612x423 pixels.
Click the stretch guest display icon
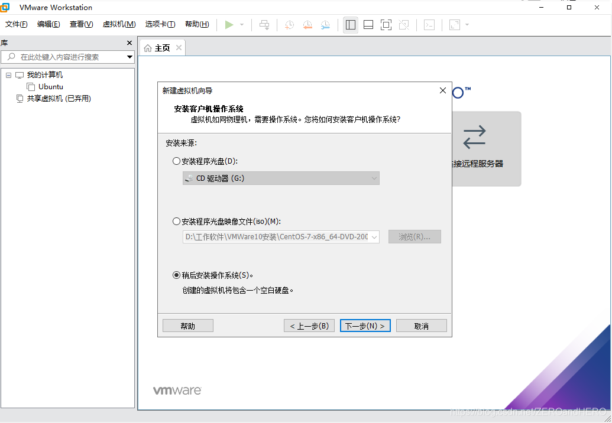pos(455,25)
